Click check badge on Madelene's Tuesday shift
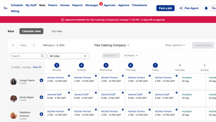Image resolution: width=216 pixels, height=122 pixels. [96, 110]
